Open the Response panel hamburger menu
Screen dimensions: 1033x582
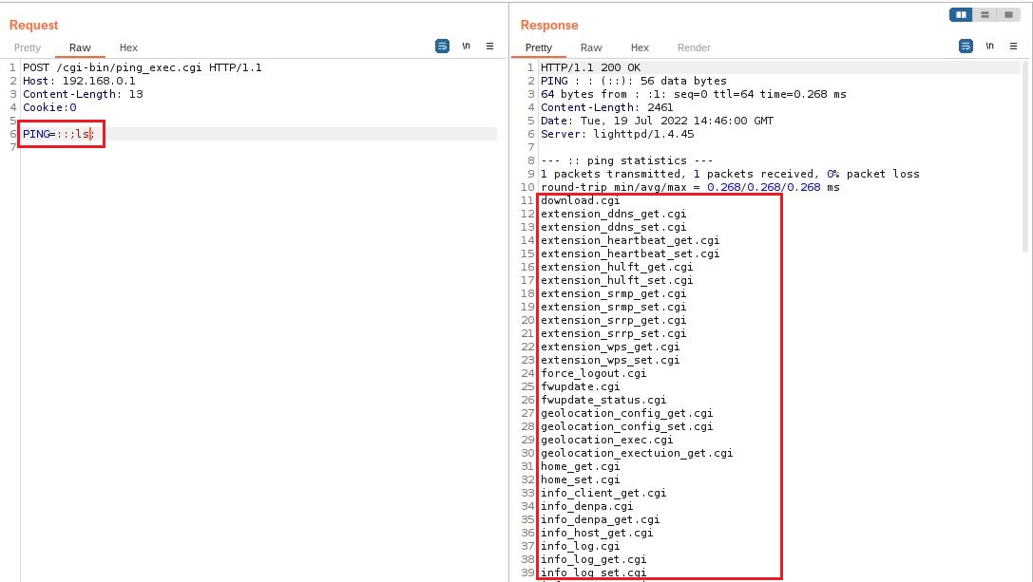coord(1013,46)
